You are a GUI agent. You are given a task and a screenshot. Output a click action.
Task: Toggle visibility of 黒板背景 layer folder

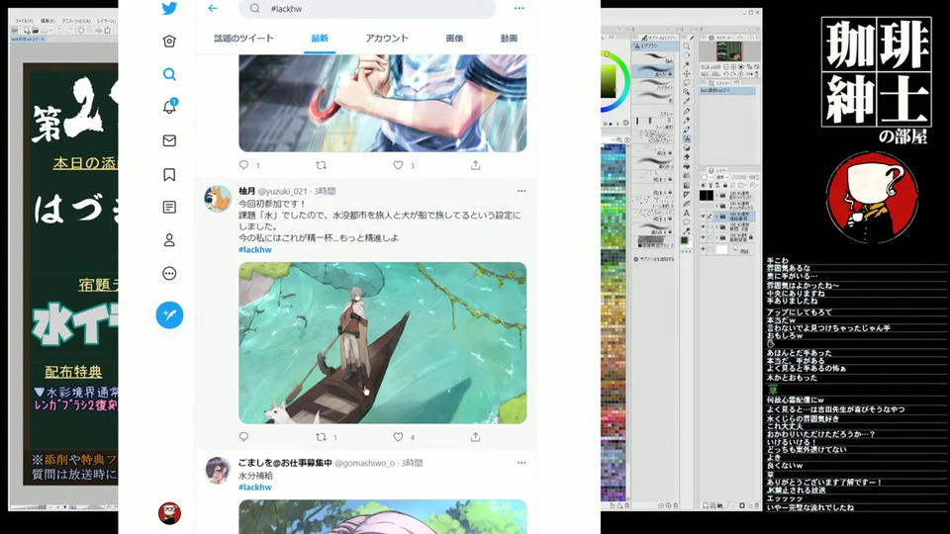[703, 236]
